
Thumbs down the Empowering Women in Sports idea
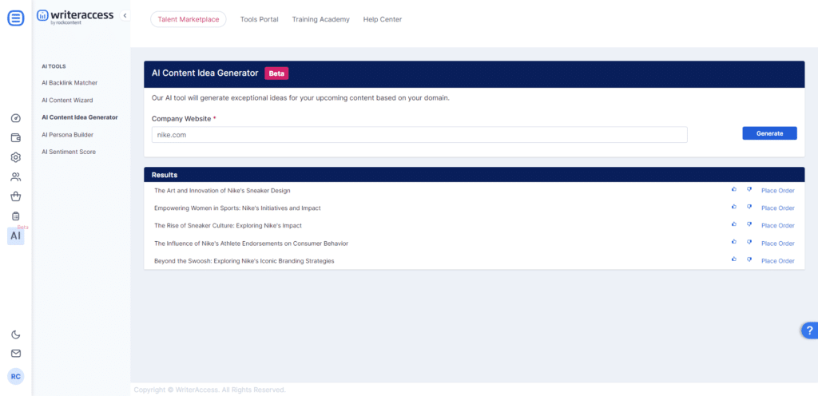(x=749, y=208)
